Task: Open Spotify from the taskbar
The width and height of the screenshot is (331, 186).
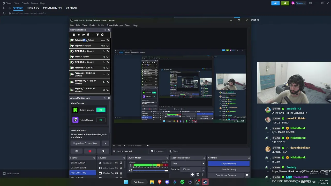Action: (182, 182)
